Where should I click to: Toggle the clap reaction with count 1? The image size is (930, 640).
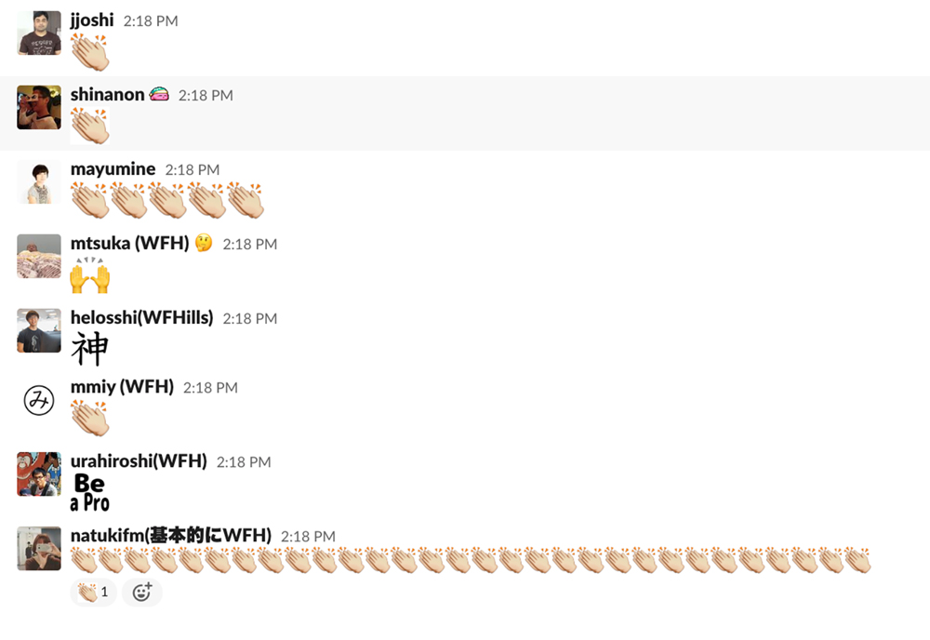point(93,592)
